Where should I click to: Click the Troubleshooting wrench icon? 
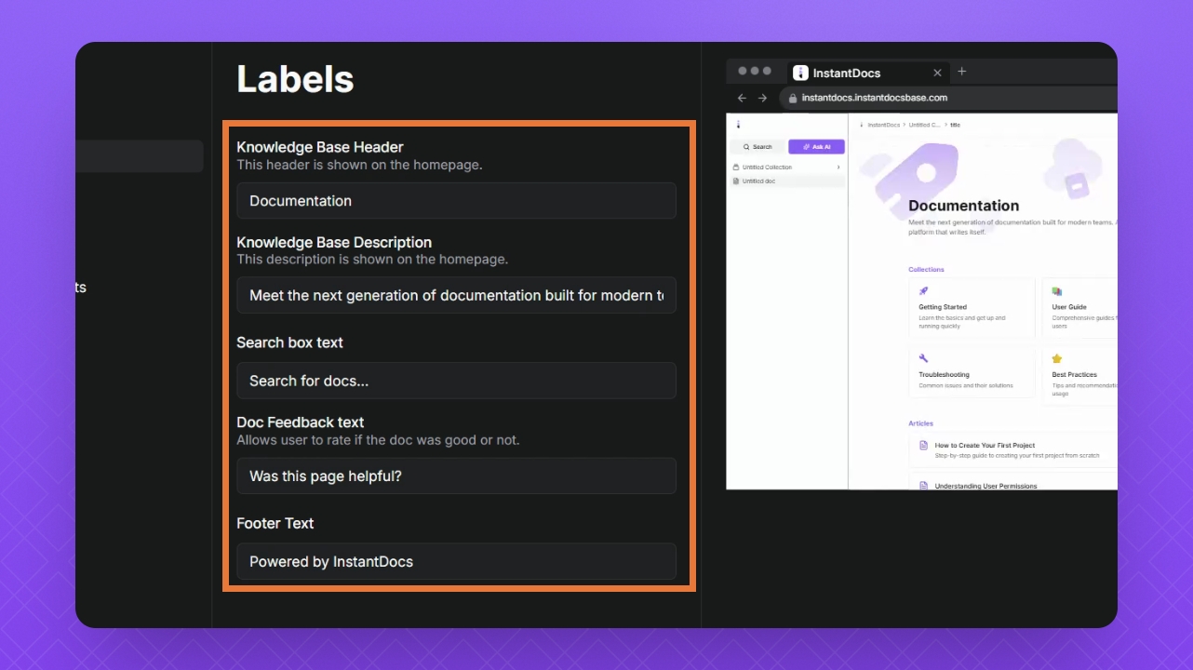[924, 358]
